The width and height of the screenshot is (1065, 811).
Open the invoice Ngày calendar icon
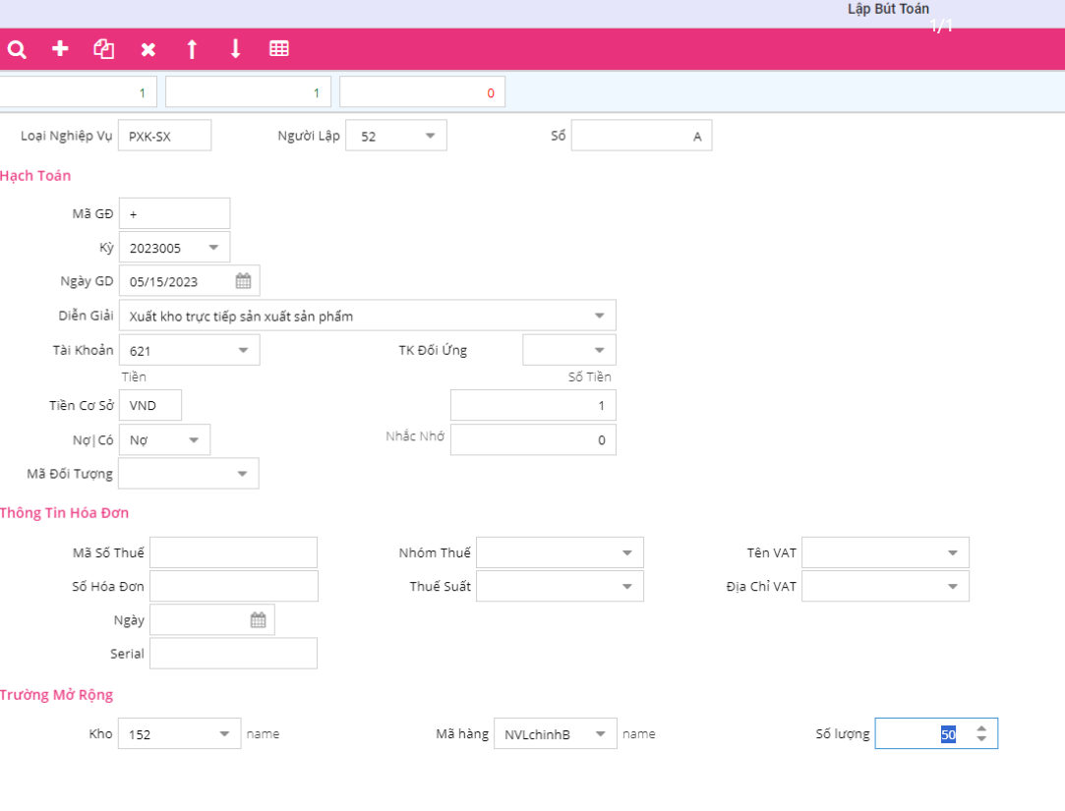pyautogui.click(x=258, y=620)
